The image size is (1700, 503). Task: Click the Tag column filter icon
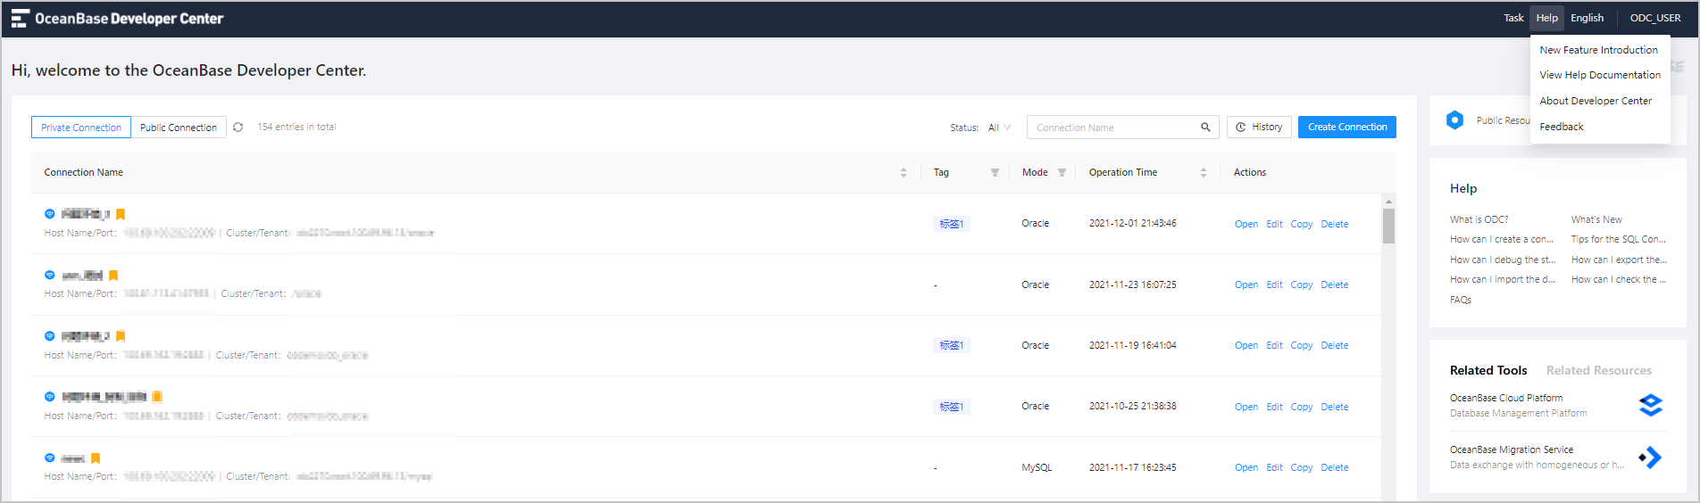[995, 173]
